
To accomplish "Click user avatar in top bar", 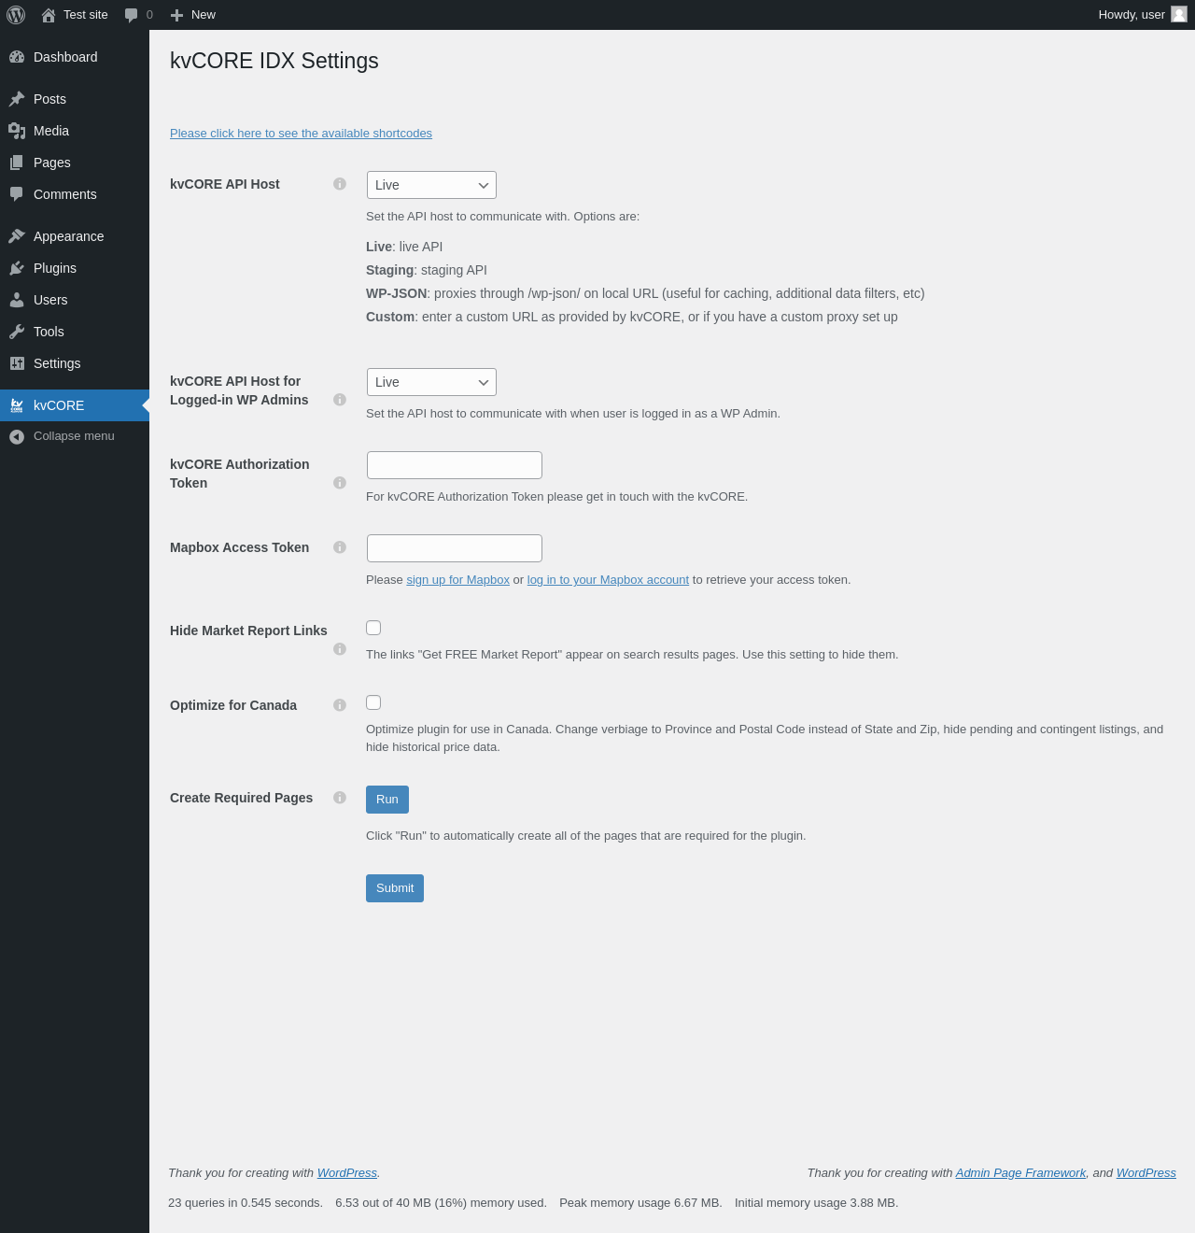I will click(1179, 14).
